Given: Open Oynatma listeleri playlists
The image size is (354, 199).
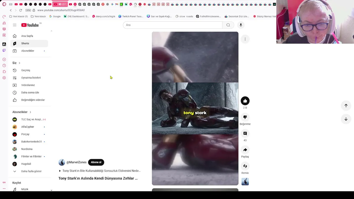Looking at the screenshot, I should [29, 78].
